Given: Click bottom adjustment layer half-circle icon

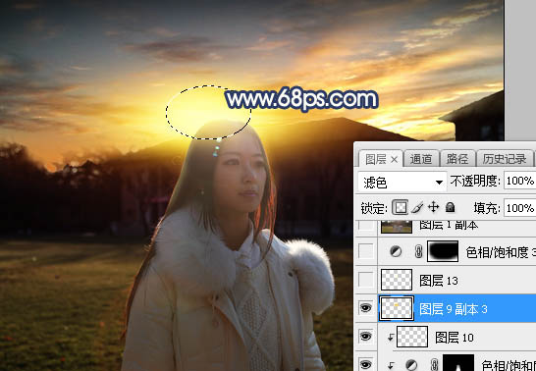Looking at the screenshot, I should pos(412,365).
